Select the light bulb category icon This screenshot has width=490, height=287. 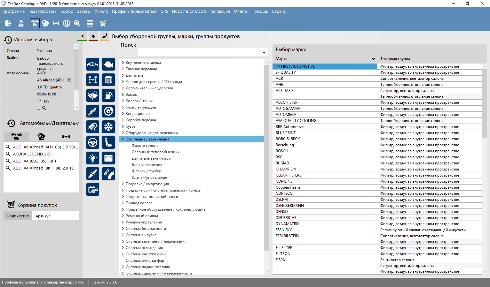coord(93,158)
